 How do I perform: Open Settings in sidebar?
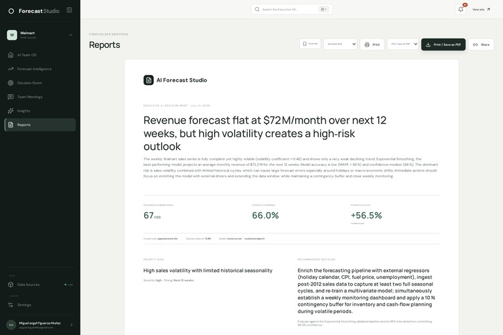(40, 305)
